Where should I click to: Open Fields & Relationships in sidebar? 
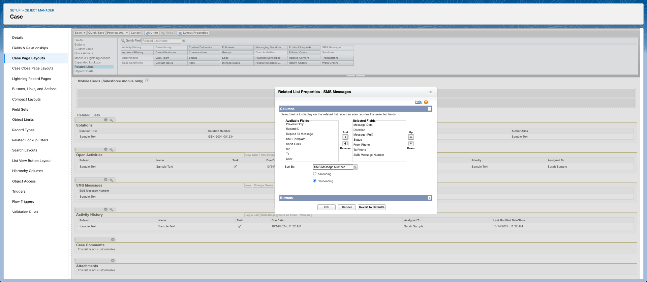pos(30,48)
